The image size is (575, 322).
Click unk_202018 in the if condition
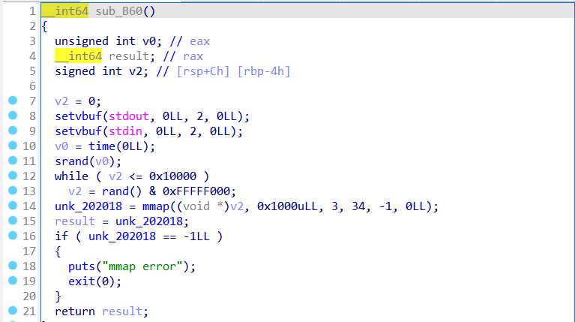point(122,236)
